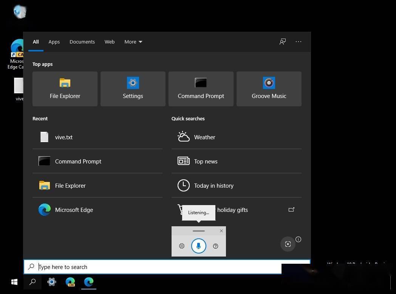Open File Explorer from Recent list

(x=97, y=185)
